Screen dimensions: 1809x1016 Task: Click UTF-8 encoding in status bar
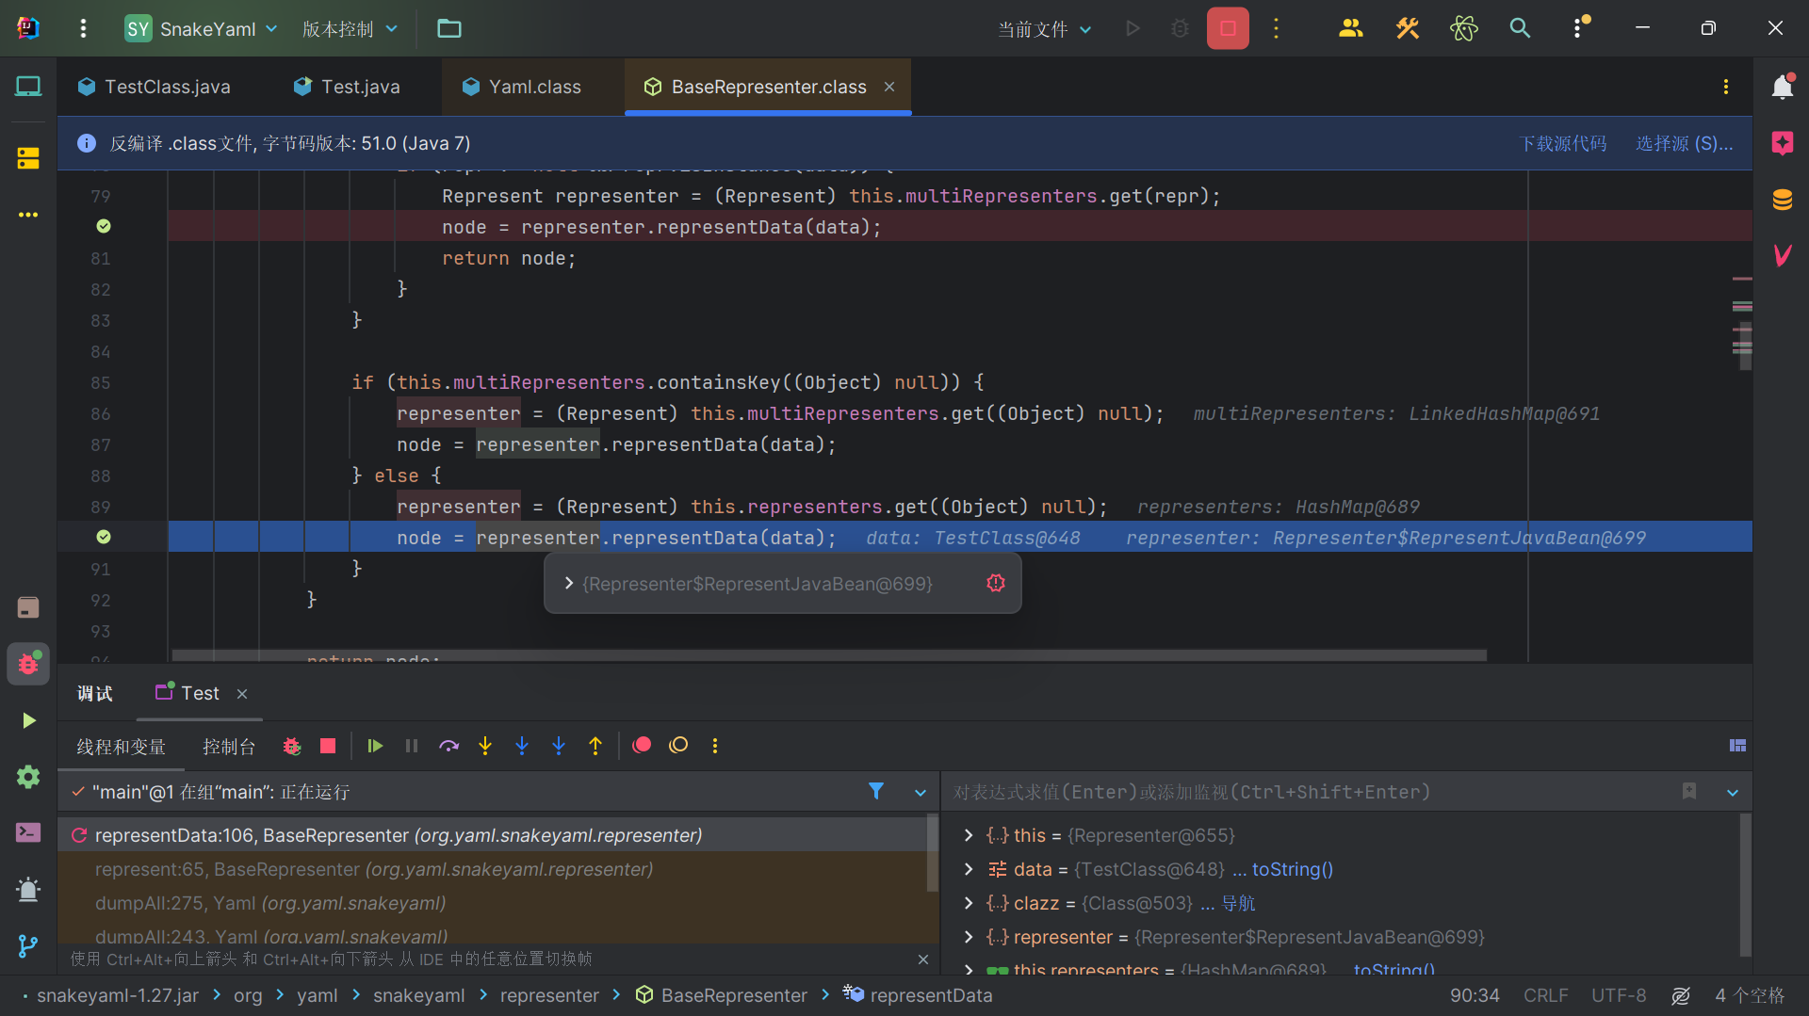coord(1619,995)
